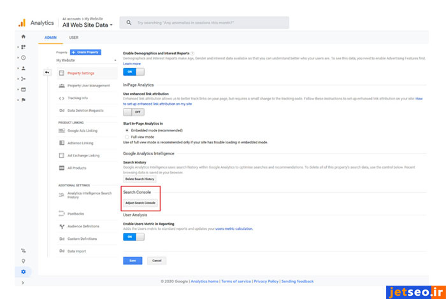Turn off Demographics and Interest Reports toggle
This screenshot has width=446, height=299.
click(x=133, y=72)
